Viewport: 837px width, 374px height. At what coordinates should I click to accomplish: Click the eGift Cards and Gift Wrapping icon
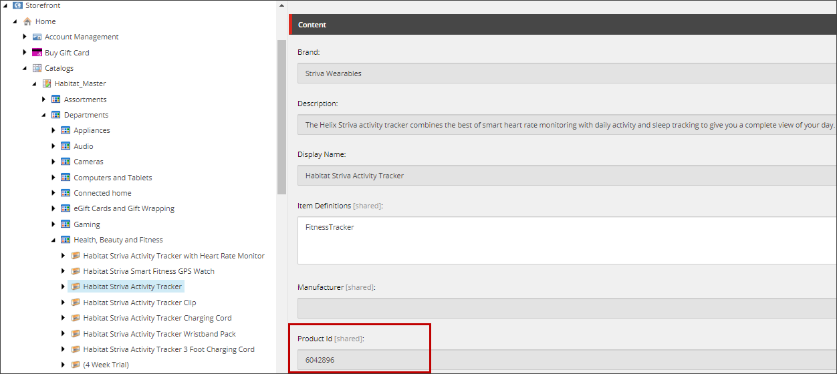66,208
